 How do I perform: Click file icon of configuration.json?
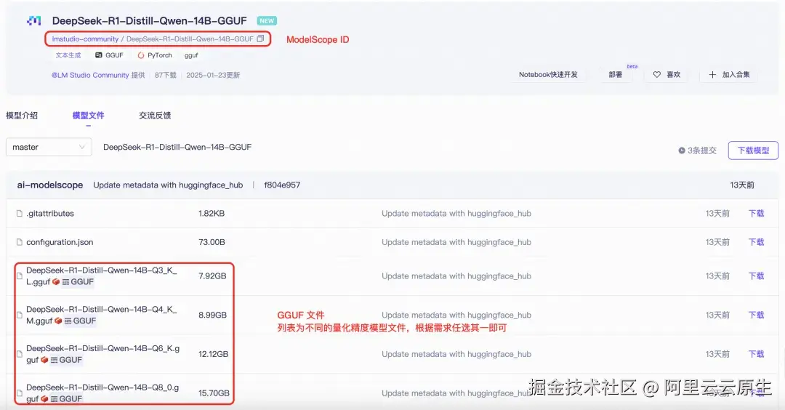(20, 242)
